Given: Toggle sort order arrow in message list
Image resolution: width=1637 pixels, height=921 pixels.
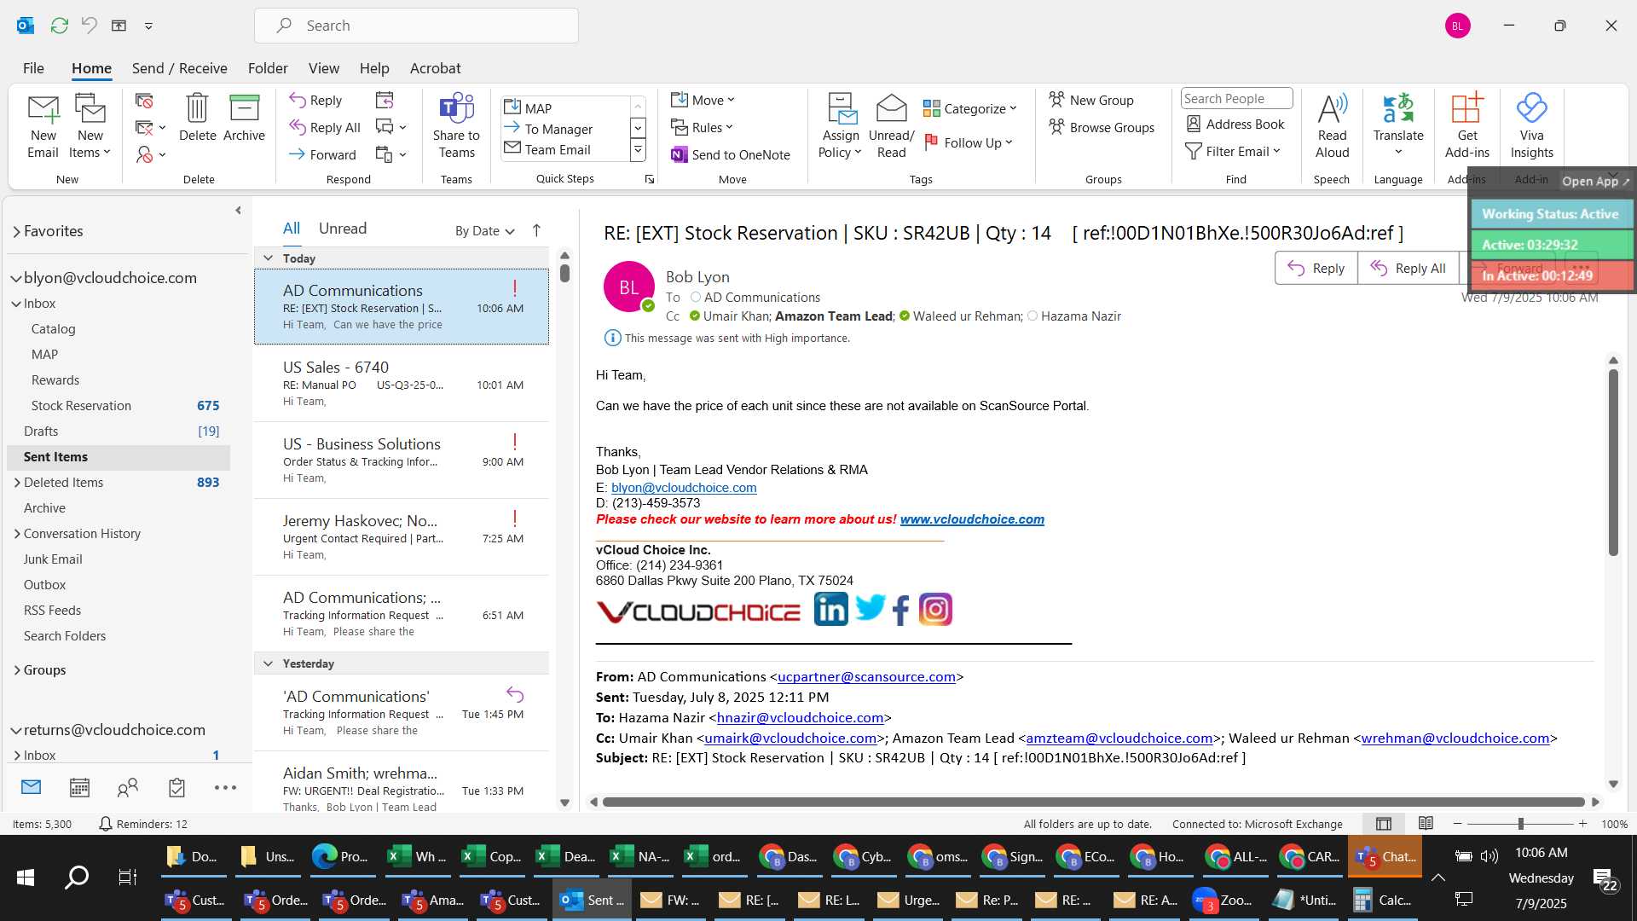Looking at the screenshot, I should point(536,230).
